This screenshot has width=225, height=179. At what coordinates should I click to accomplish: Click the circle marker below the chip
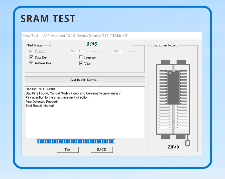174,122
